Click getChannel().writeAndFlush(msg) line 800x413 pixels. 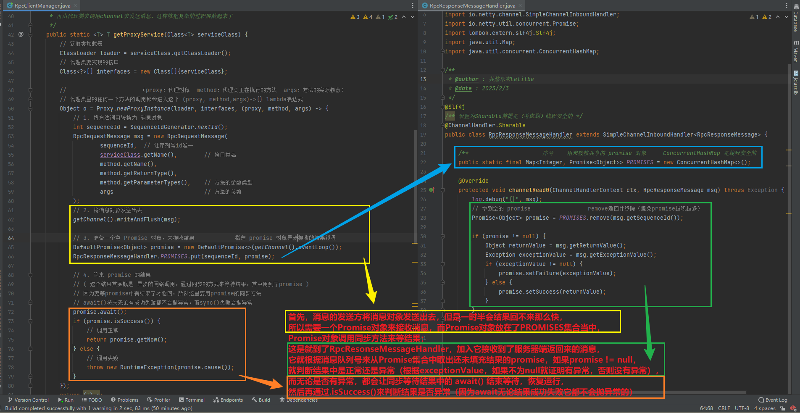pos(127,219)
